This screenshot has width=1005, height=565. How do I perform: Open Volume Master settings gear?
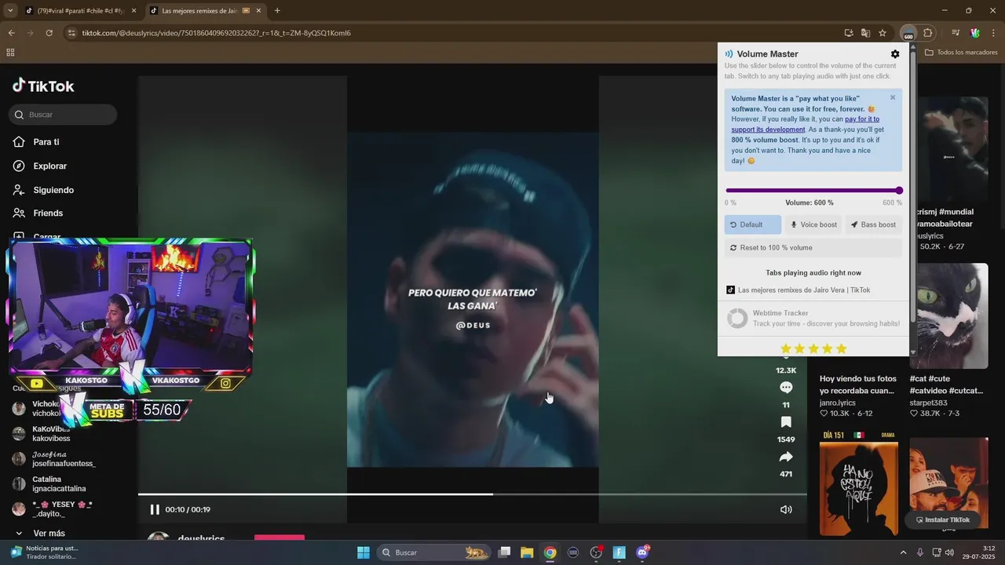click(x=895, y=54)
